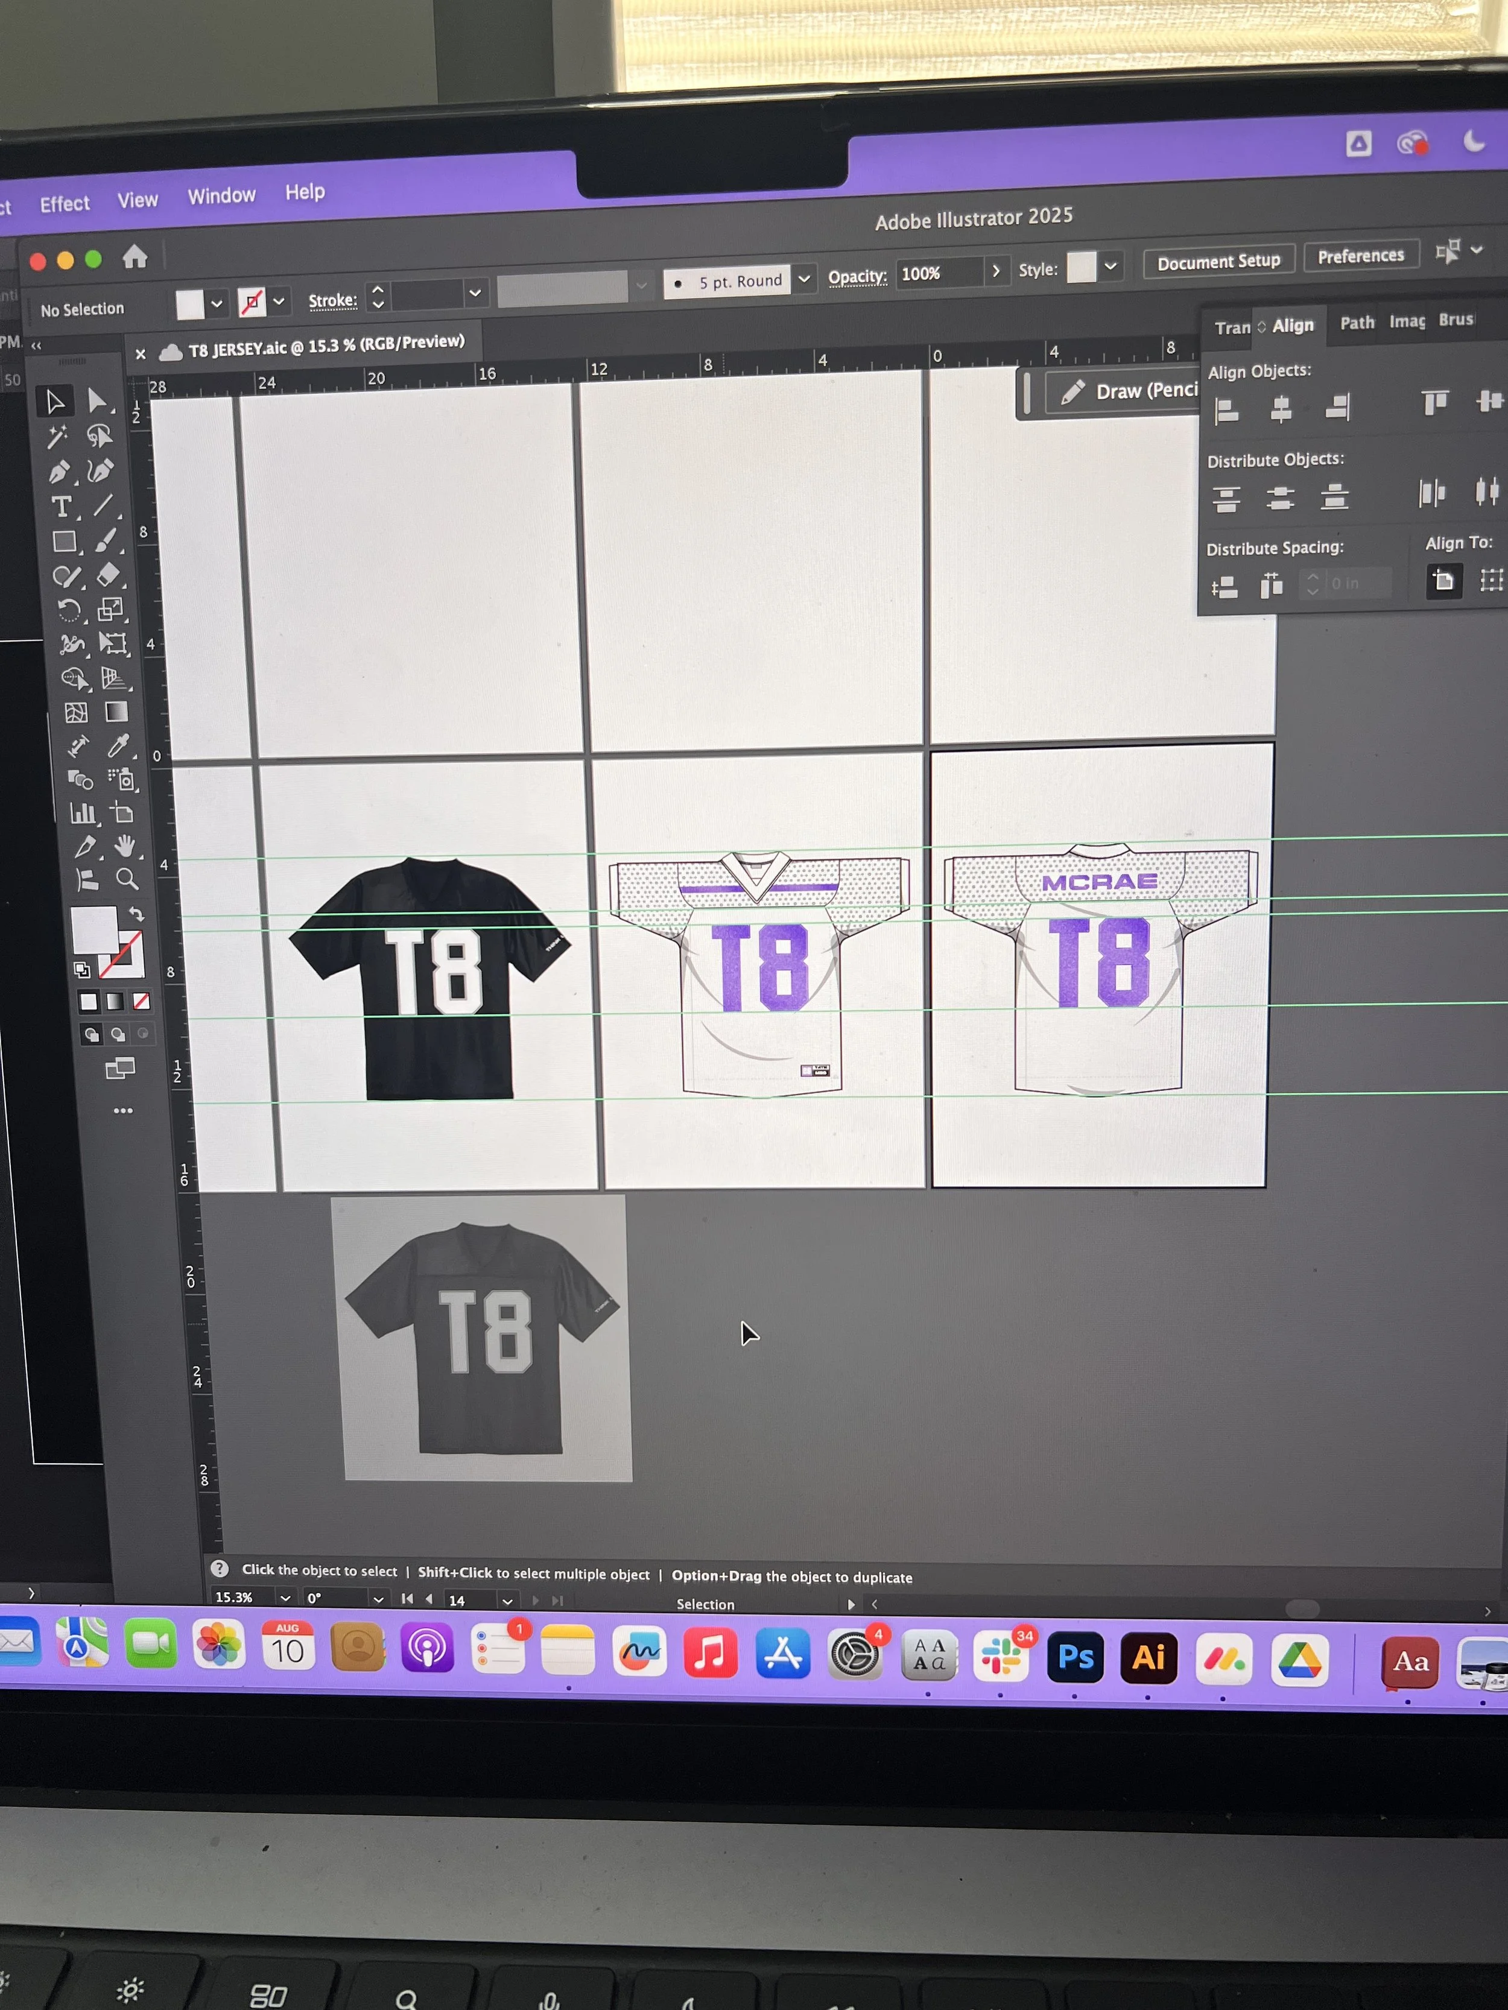This screenshot has width=1508, height=2010.
Task: Choose the Lasso tool
Action: pyautogui.click(x=99, y=436)
